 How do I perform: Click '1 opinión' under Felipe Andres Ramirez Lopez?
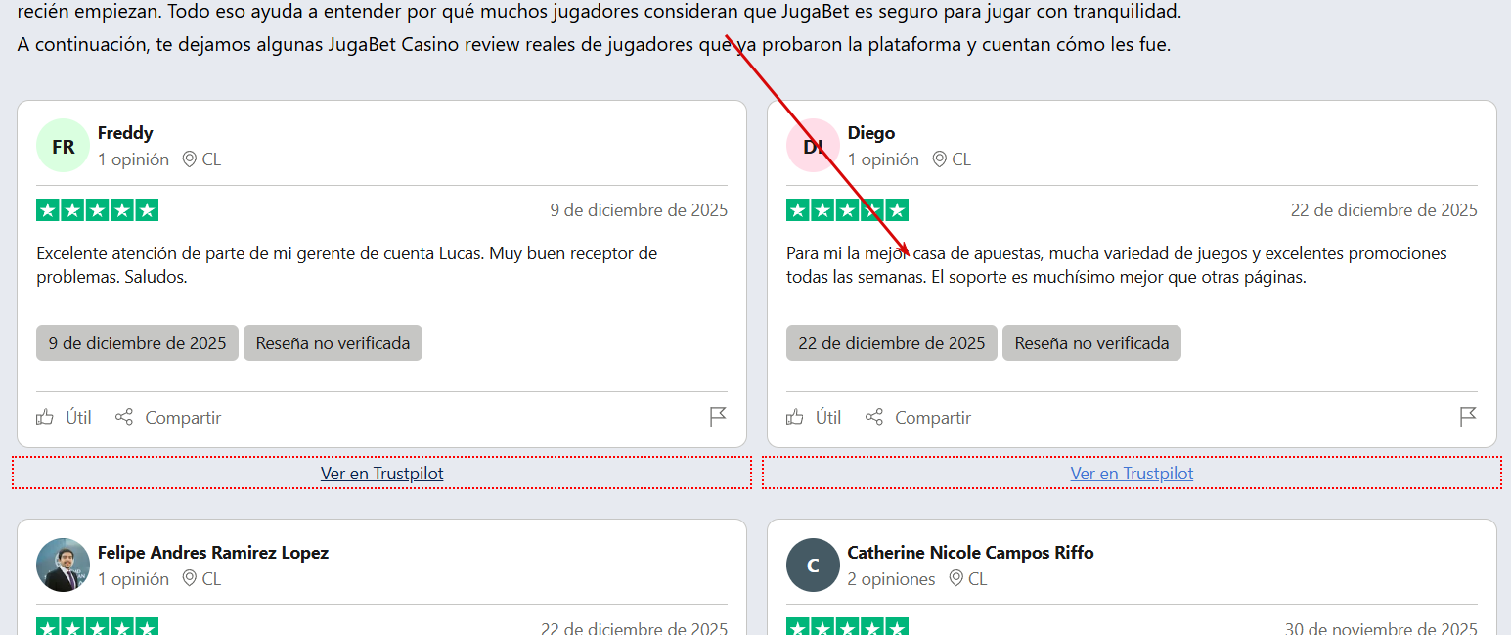tap(133, 579)
